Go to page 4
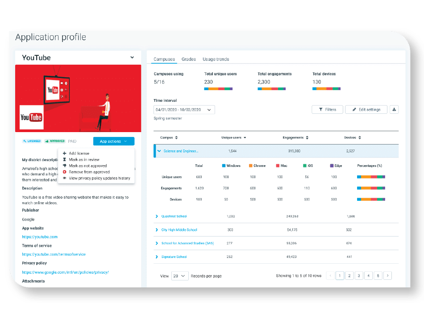The image size is (424, 324). click(x=368, y=276)
